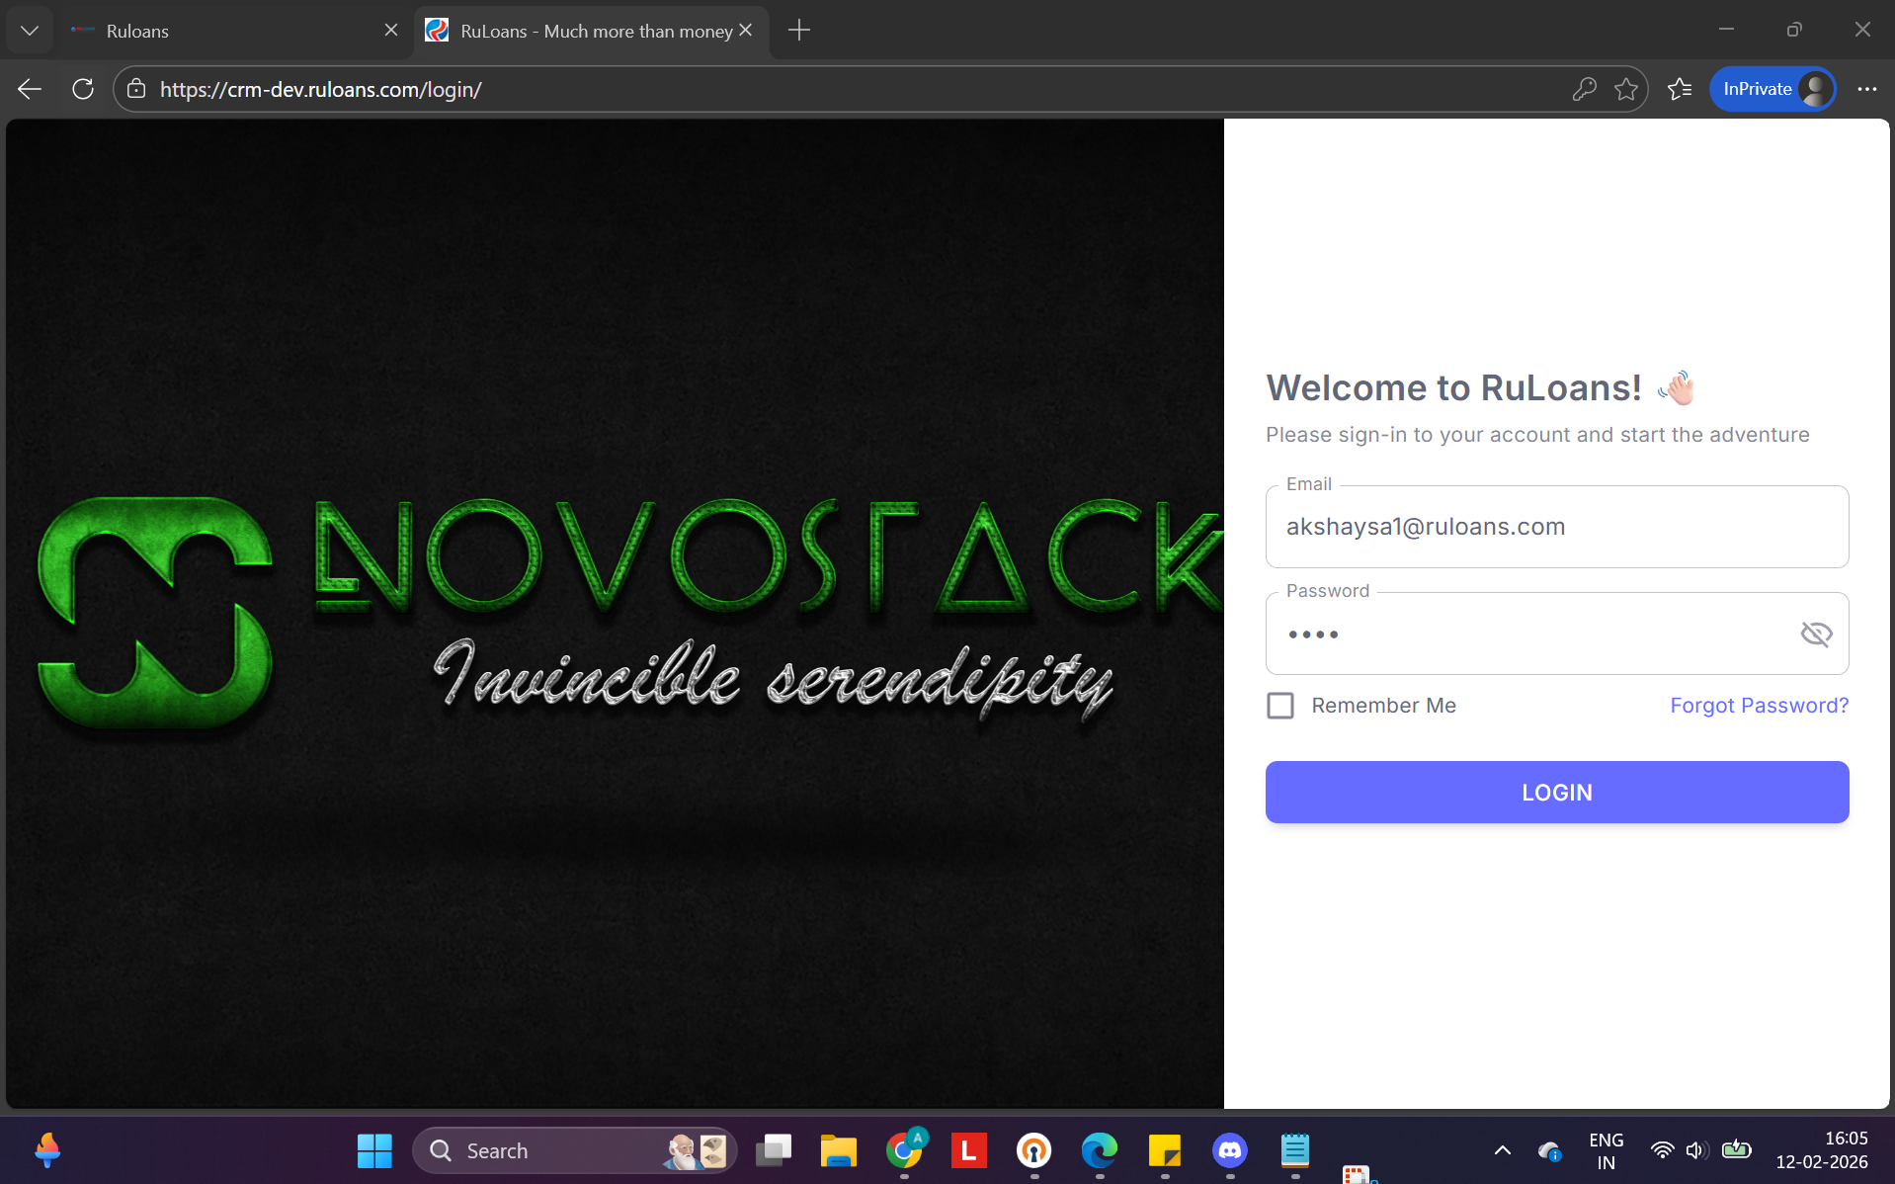Expand the tab actions chevron menu
Screen dimensions: 1895x1184
point(30,31)
